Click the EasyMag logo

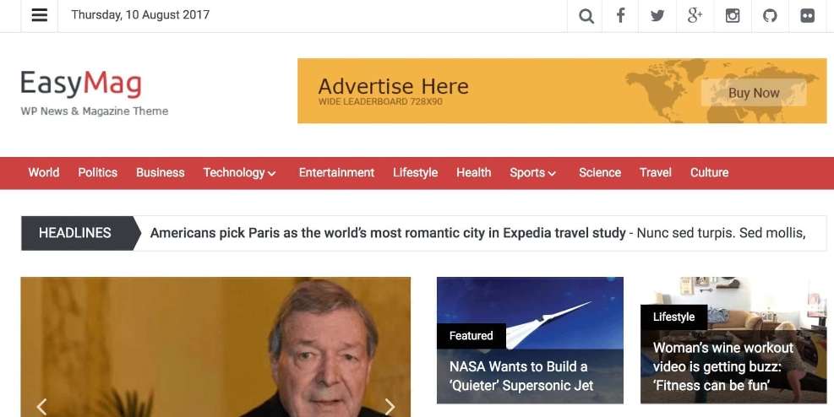[81, 84]
